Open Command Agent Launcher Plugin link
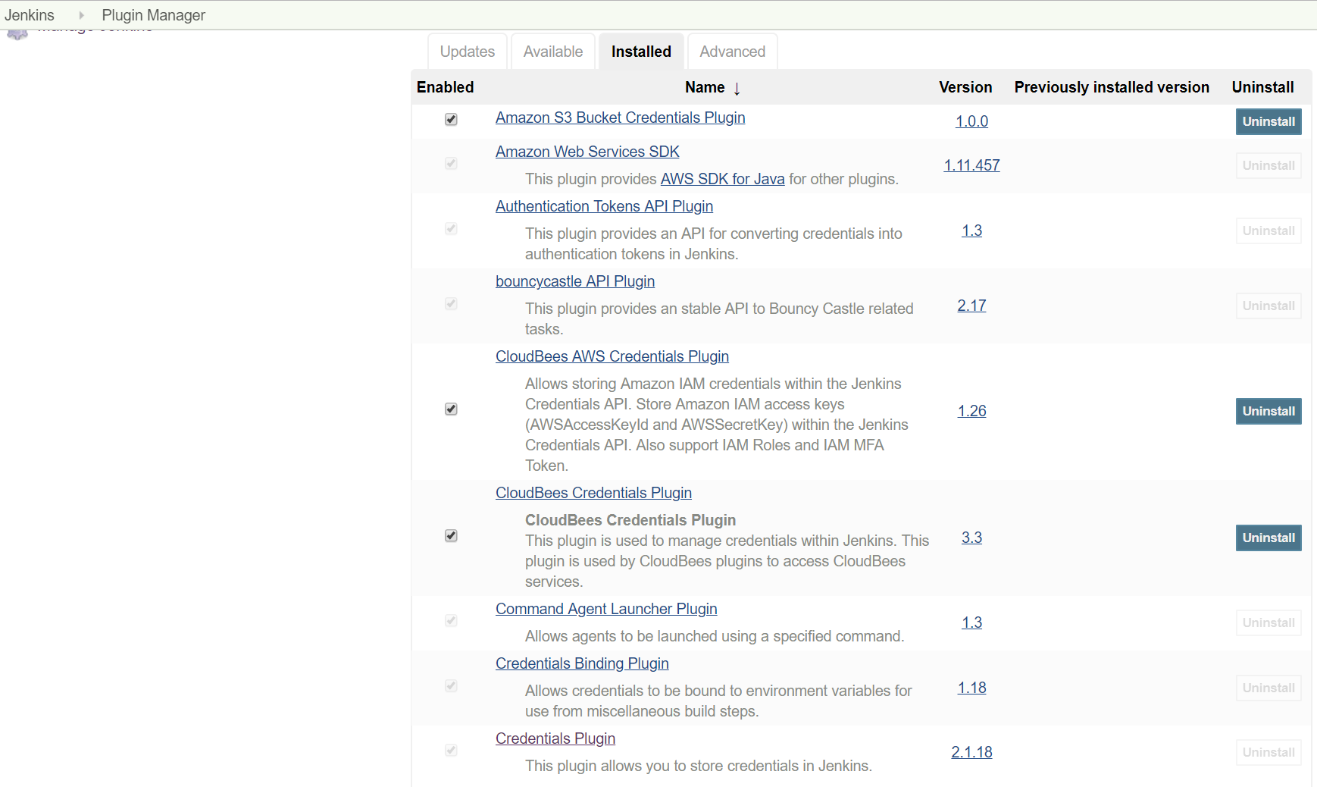Screen dimensions: 1317x787 (x=606, y=609)
